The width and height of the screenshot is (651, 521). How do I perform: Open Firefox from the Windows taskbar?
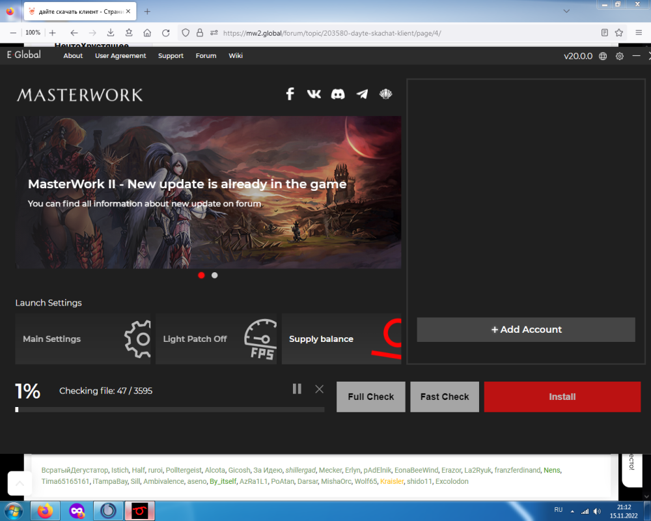click(x=45, y=511)
